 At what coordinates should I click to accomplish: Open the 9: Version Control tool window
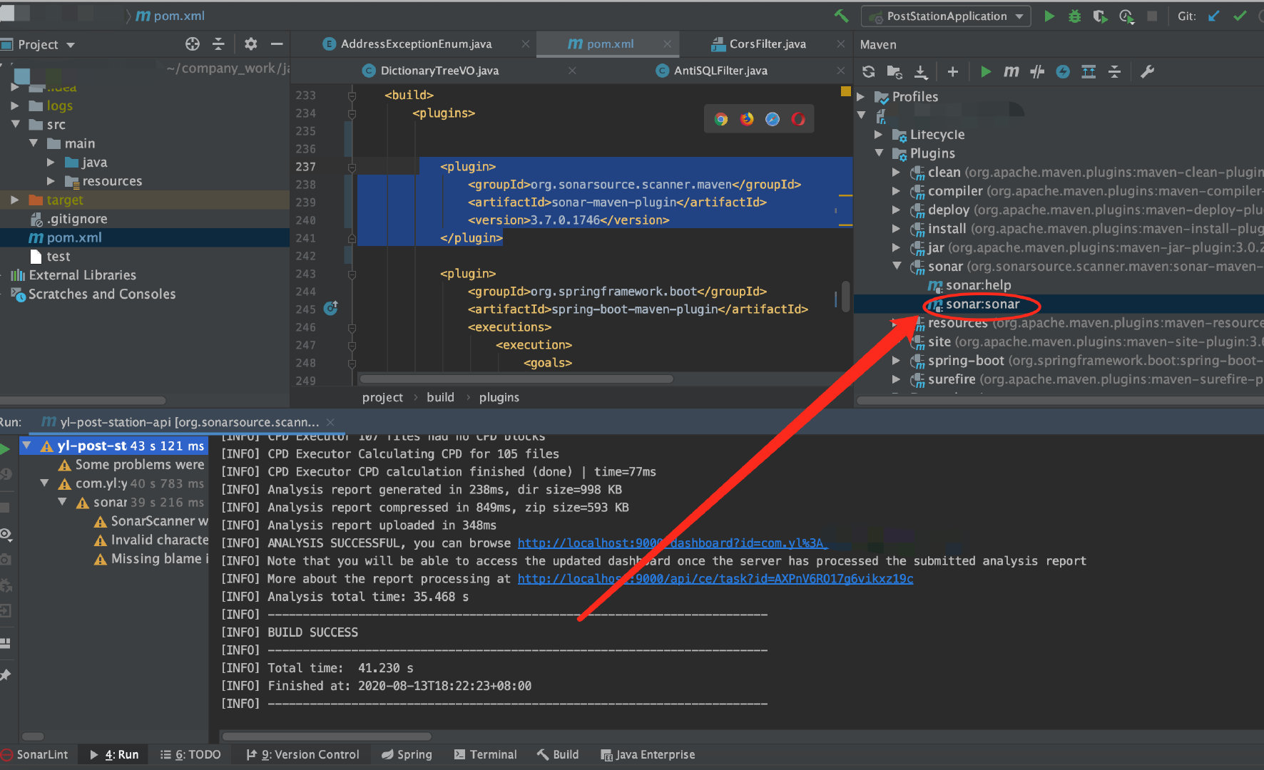[302, 754]
